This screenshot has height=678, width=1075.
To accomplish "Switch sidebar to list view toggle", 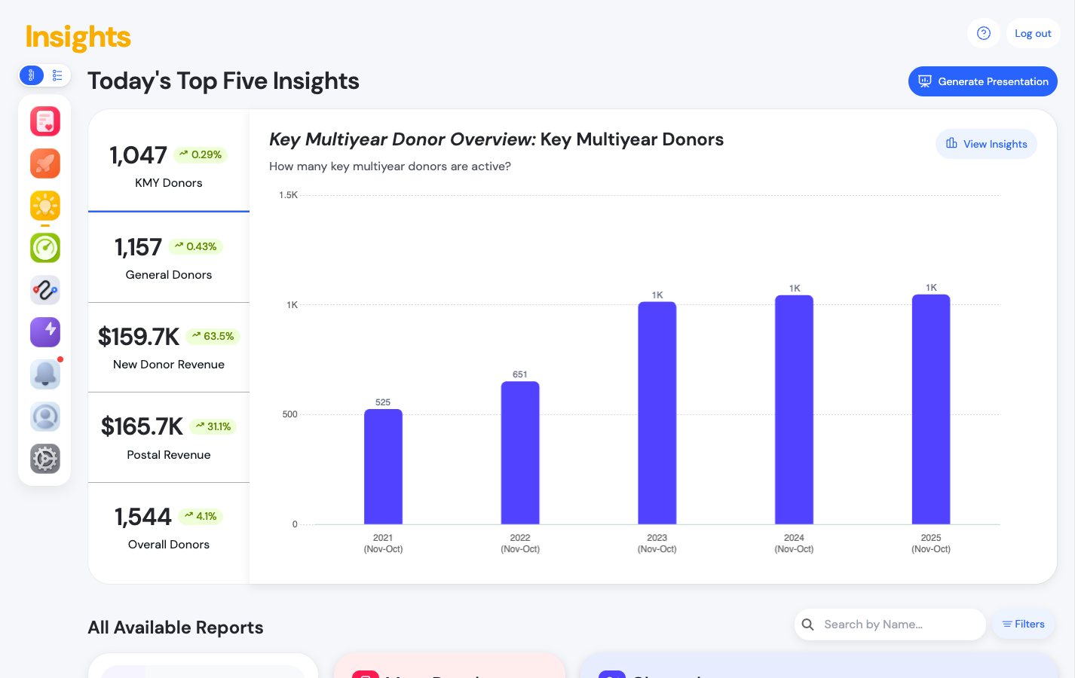I will point(57,75).
